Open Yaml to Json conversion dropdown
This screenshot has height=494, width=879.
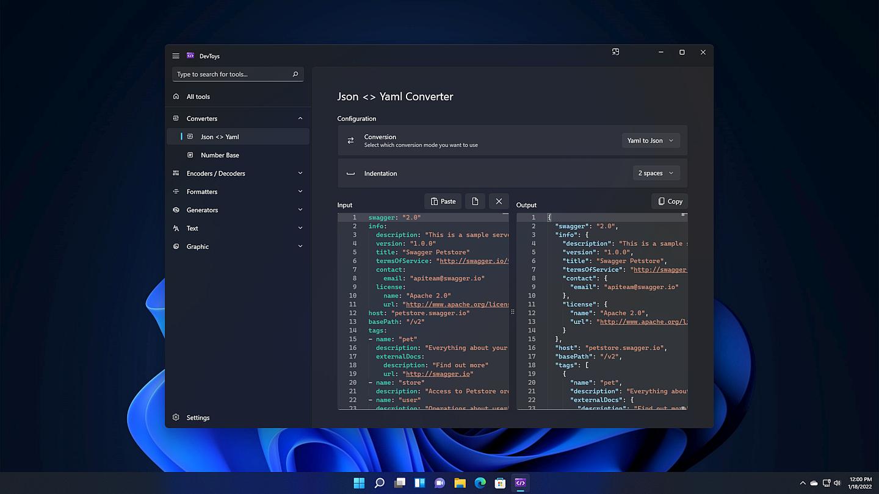click(x=651, y=140)
